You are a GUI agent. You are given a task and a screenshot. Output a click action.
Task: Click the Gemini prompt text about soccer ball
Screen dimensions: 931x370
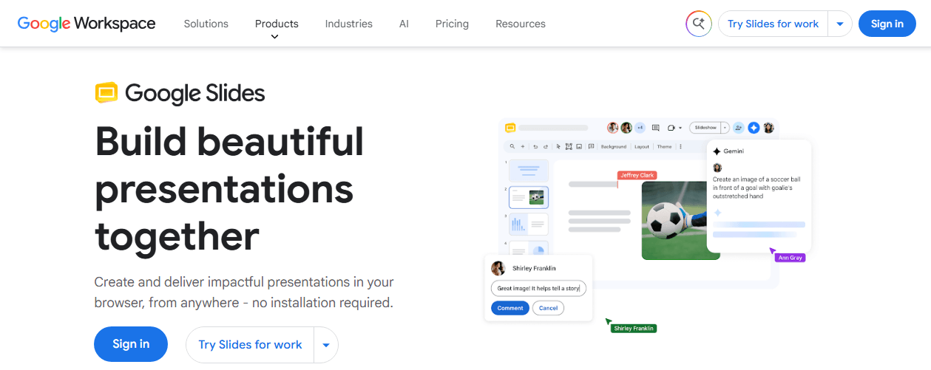pyautogui.click(x=756, y=188)
